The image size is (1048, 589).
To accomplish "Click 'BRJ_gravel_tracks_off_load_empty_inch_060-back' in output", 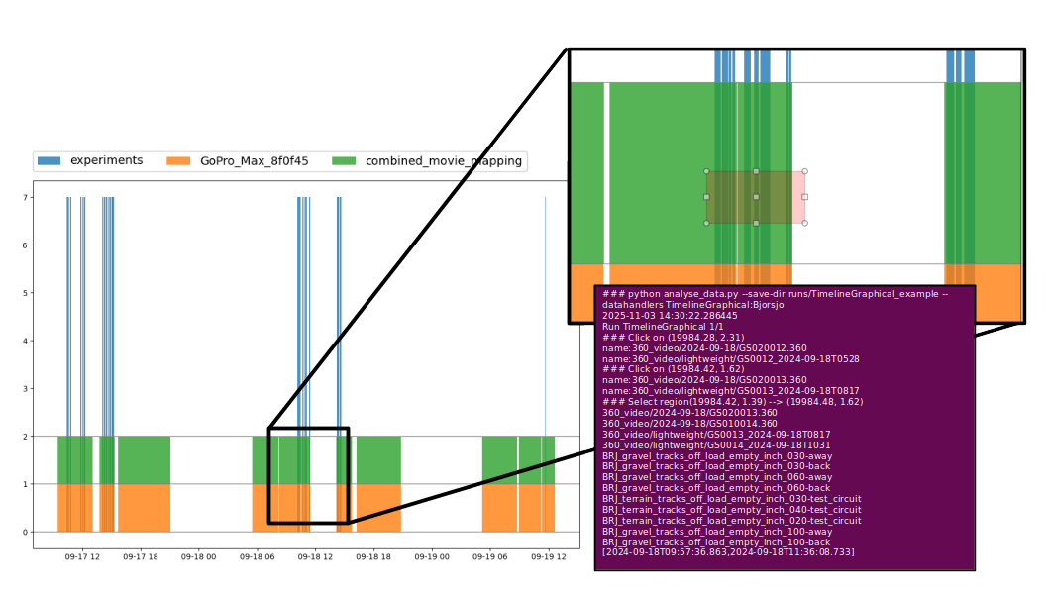I will [x=716, y=488].
